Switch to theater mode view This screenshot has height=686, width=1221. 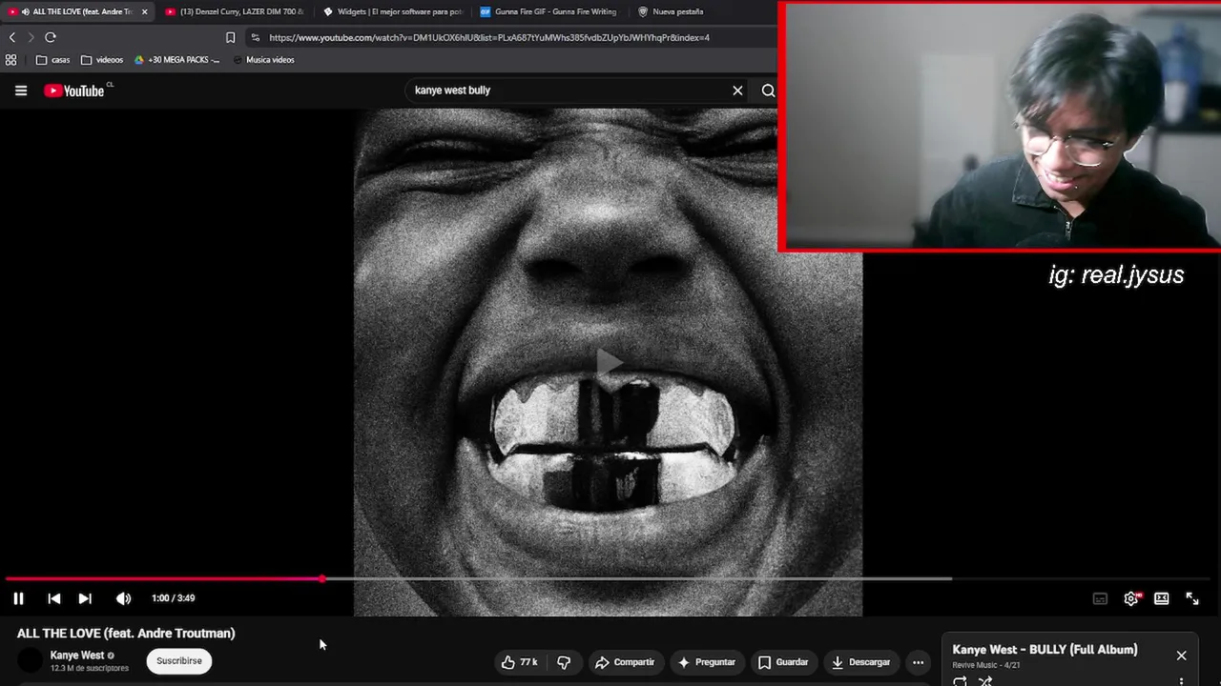[1161, 598]
